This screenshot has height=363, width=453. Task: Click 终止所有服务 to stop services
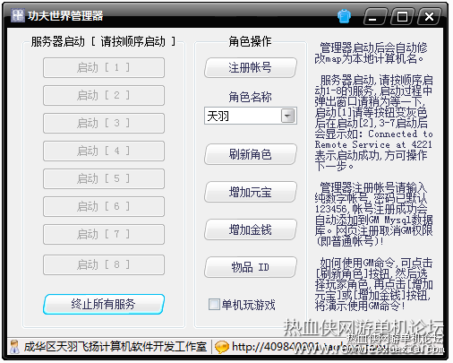pyautogui.click(x=104, y=304)
